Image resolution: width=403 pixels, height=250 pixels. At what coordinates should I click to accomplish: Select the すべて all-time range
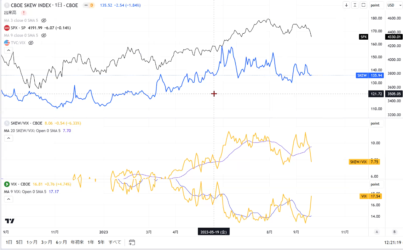point(115,242)
